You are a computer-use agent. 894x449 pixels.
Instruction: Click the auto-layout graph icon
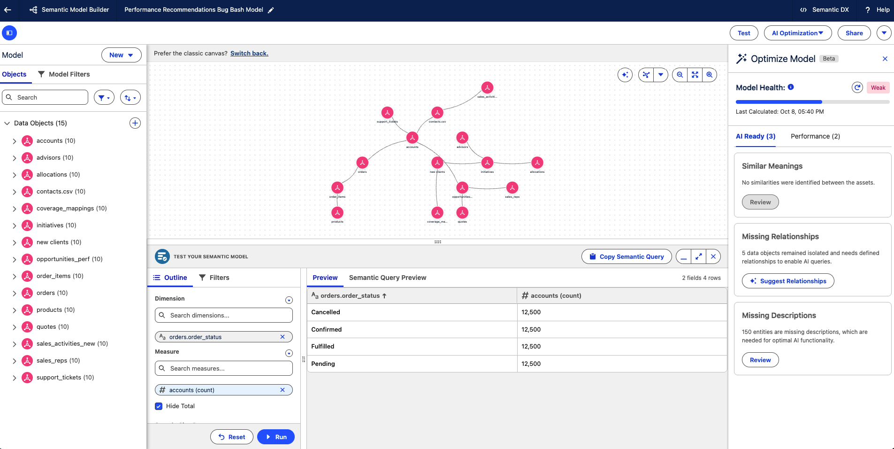[x=646, y=75]
